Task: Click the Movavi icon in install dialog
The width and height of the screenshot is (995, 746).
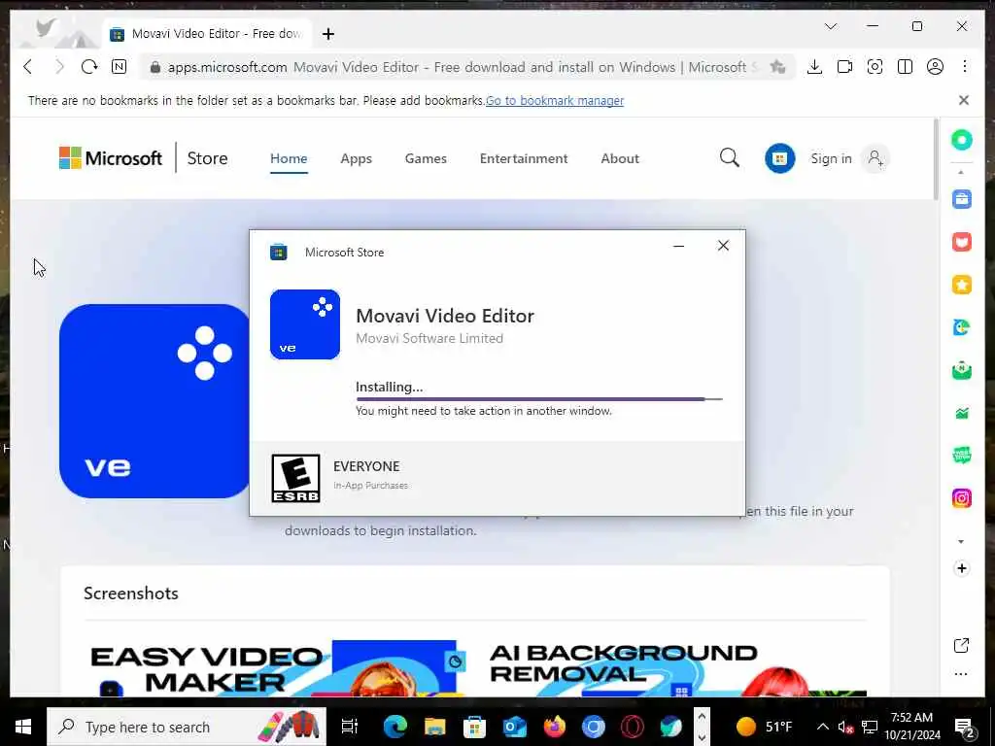Action: 305,324
